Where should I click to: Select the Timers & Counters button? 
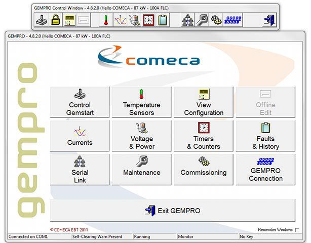click(204, 136)
